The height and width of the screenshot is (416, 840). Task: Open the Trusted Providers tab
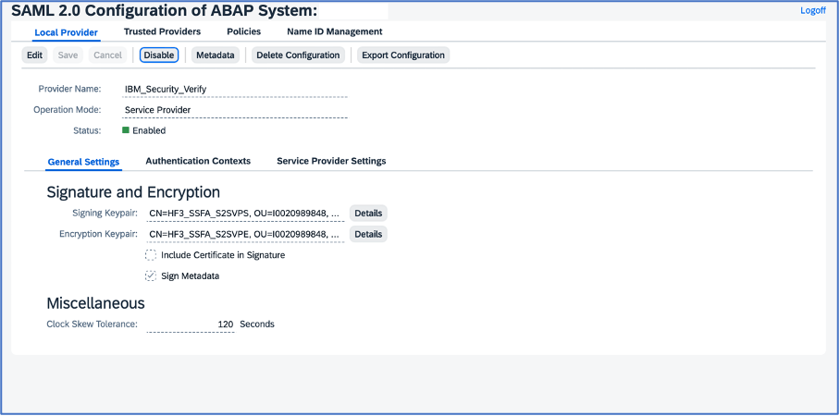point(162,31)
